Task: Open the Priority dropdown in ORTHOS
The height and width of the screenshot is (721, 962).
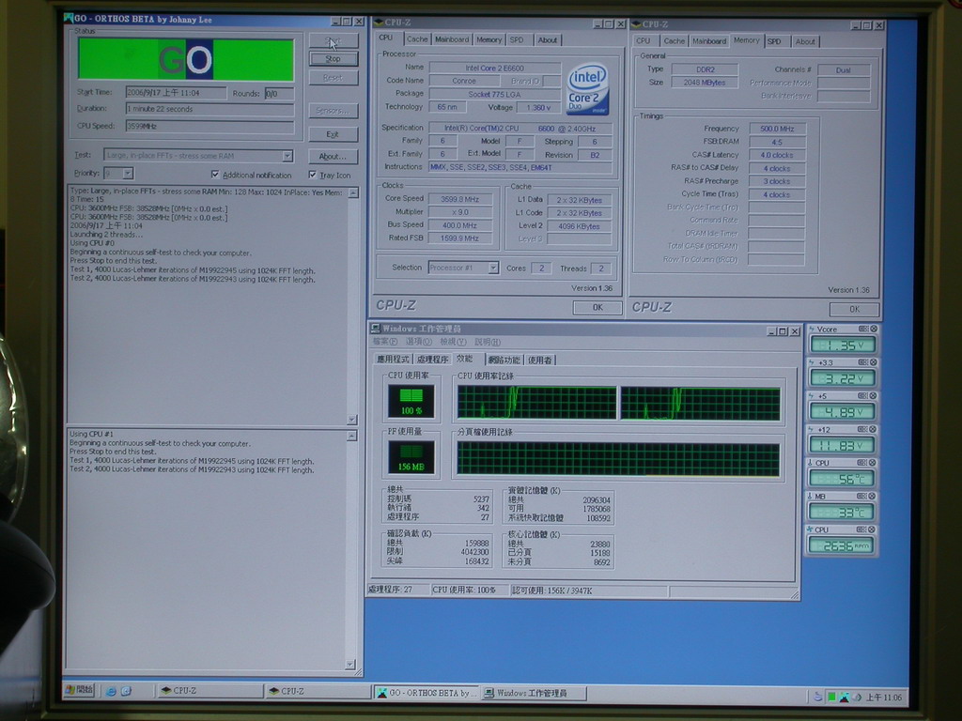Action: coord(128,174)
